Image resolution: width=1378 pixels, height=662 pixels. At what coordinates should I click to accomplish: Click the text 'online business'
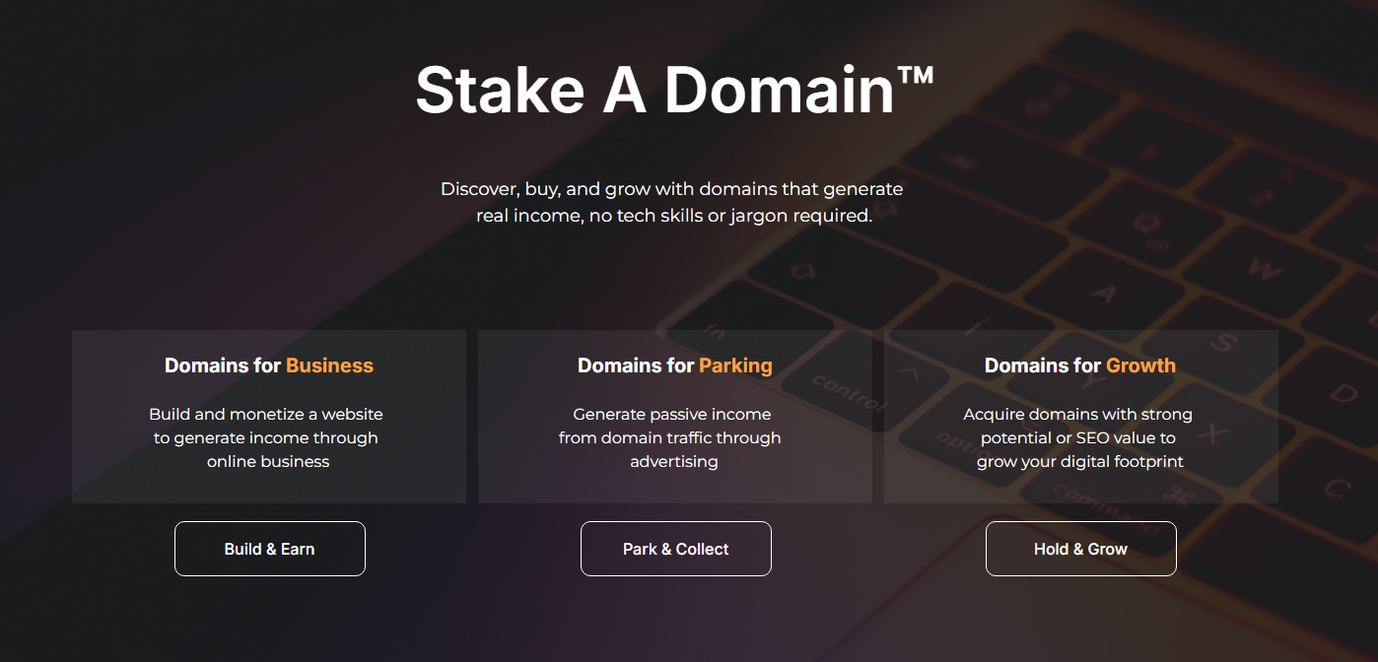click(268, 461)
